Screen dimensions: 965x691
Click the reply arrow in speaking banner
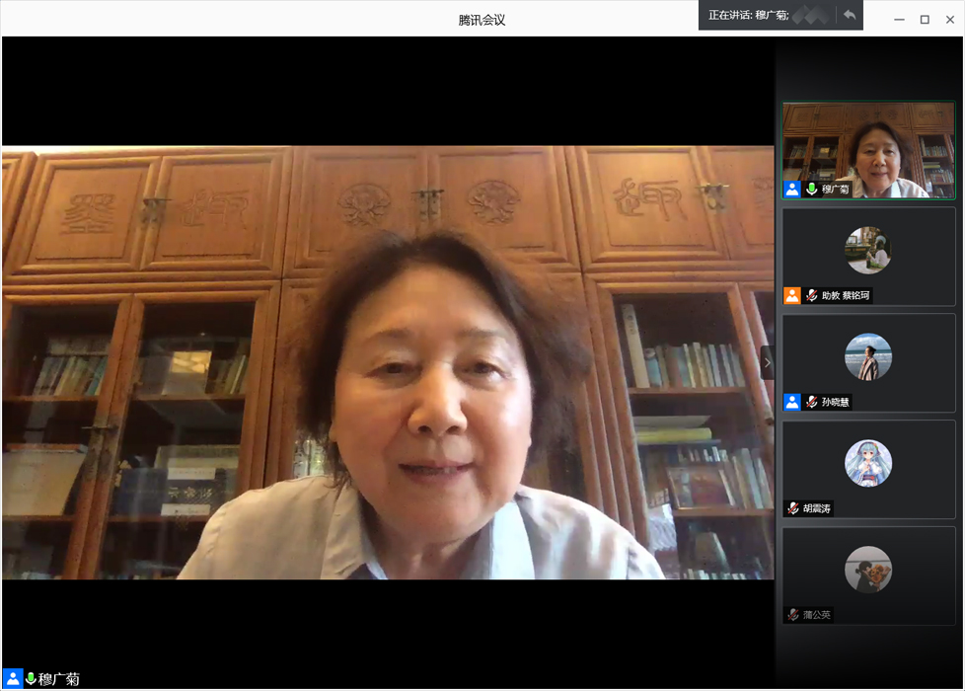tap(849, 15)
